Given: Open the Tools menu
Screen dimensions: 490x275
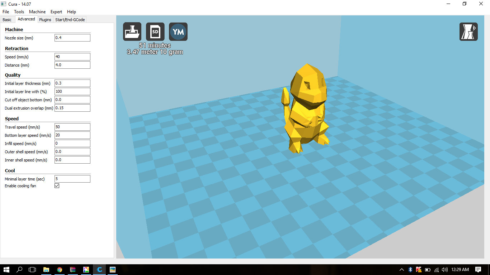Looking at the screenshot, I should click(19, 12).
